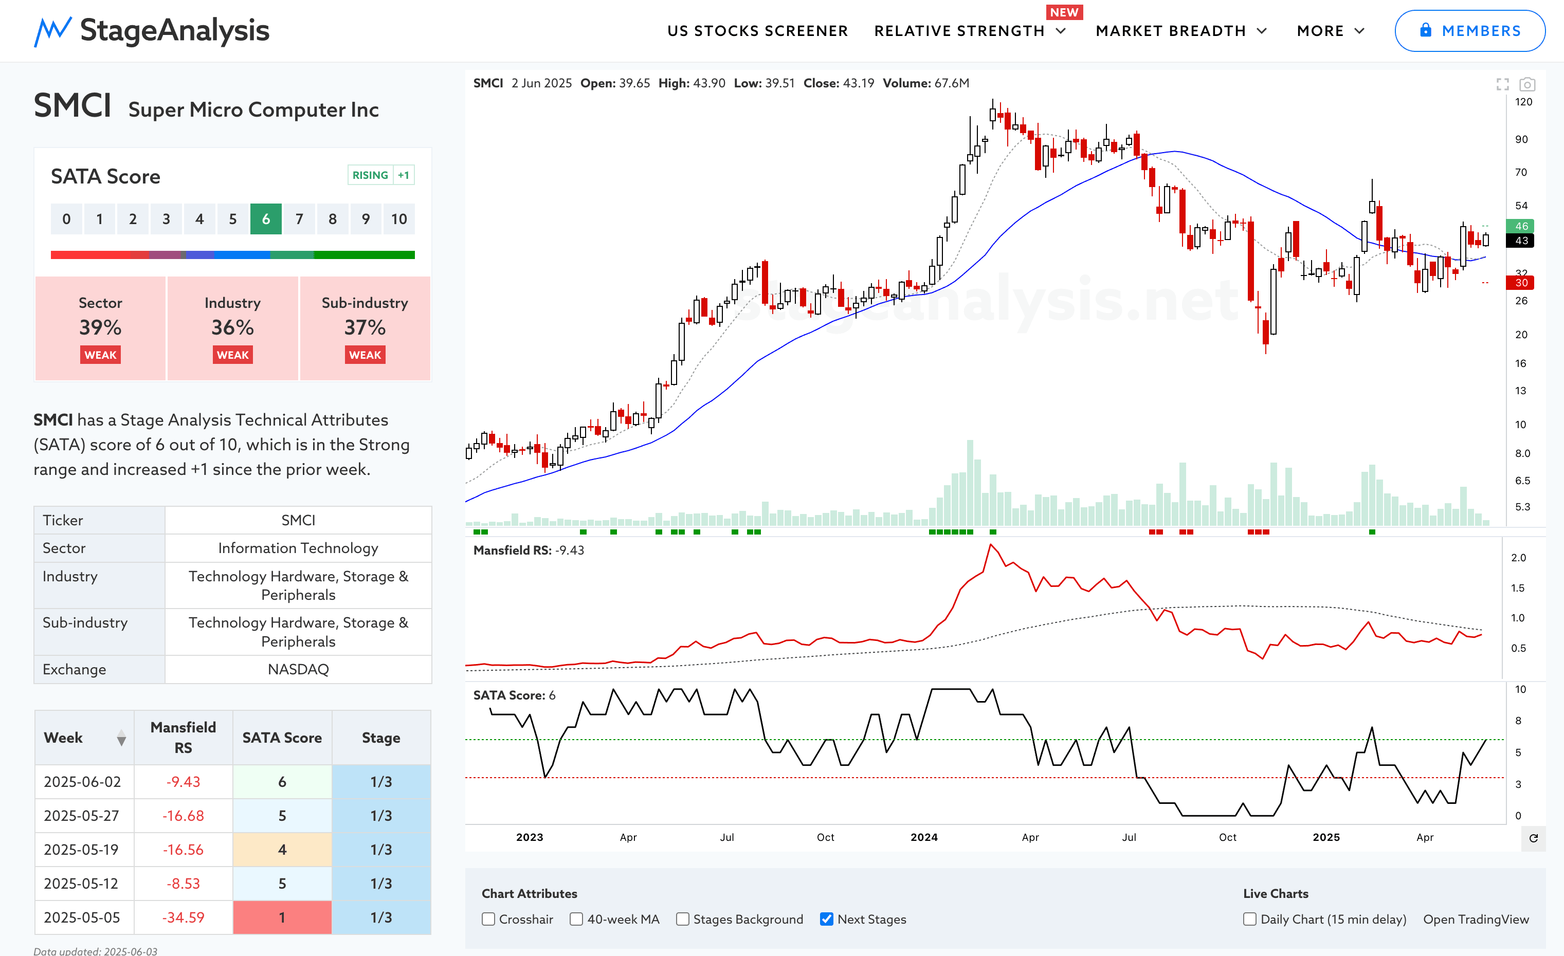Click the Mansfield RS column header
Image resolution: width=1564 pixels, height=956 pixels.
184,738
